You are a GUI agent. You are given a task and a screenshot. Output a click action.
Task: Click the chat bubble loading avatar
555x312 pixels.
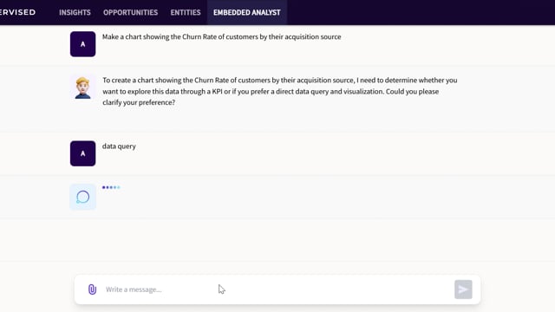[83, 197]
